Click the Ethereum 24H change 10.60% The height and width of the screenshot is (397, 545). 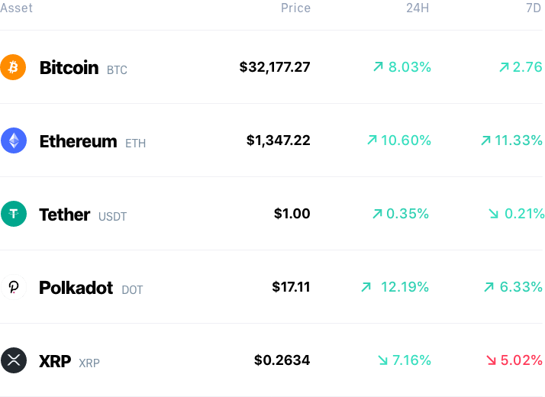[x=405, y=140]
